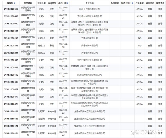This screenshot has width=166, height=138.
Task: Click ANDA task type in CYHS2200534 row
Action: click(140, 82)
